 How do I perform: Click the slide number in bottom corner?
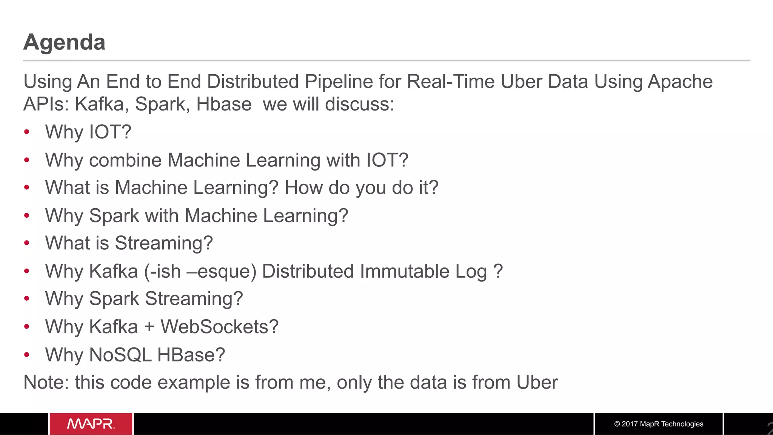point(770,428)
